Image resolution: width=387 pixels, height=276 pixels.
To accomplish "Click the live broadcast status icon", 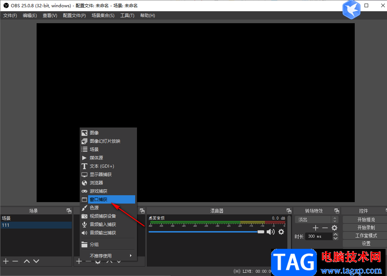I will point(237,271).
